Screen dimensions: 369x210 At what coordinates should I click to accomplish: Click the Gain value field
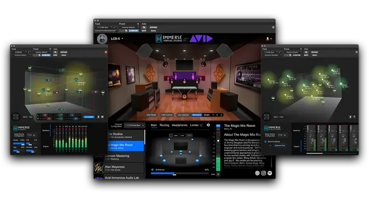tap(218, 174)
